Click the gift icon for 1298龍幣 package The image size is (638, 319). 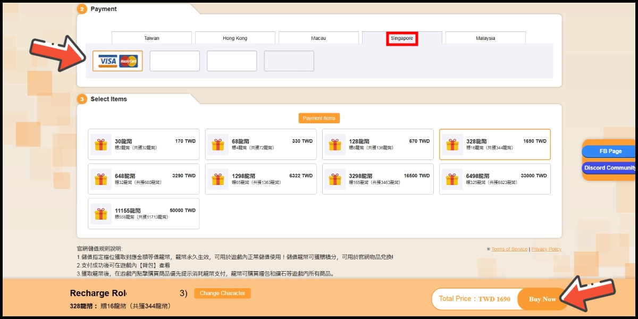coord(217,179)
